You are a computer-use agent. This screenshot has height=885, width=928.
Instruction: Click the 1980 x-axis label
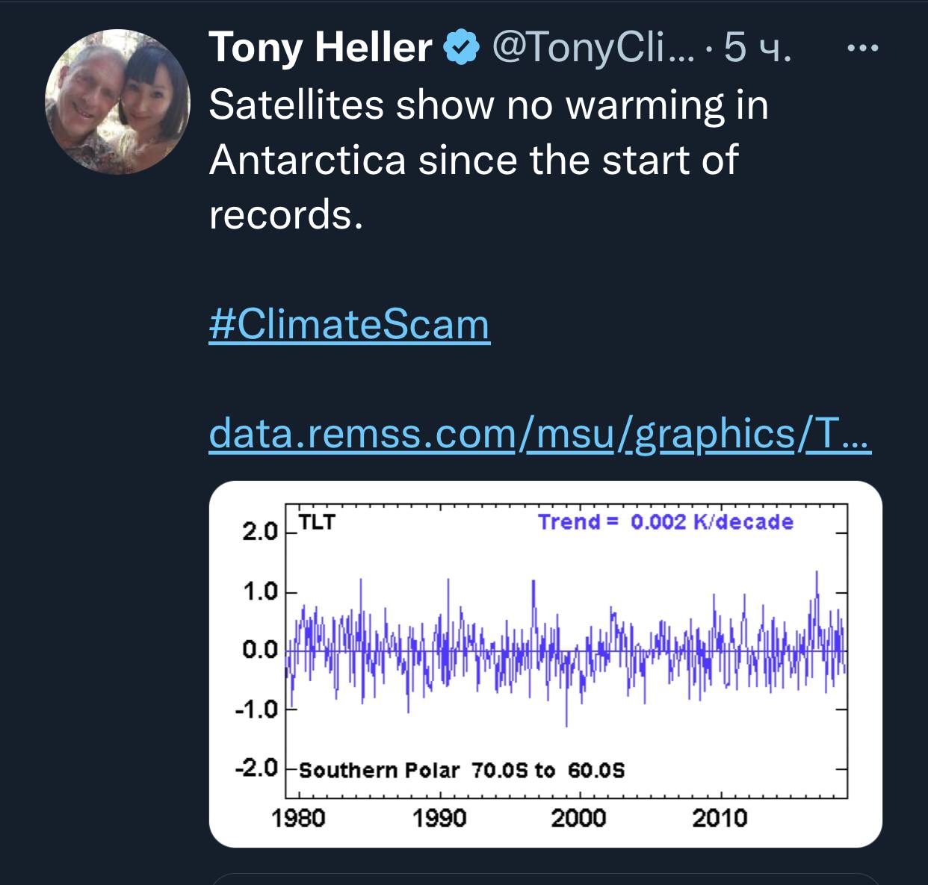tap(298, 818)
